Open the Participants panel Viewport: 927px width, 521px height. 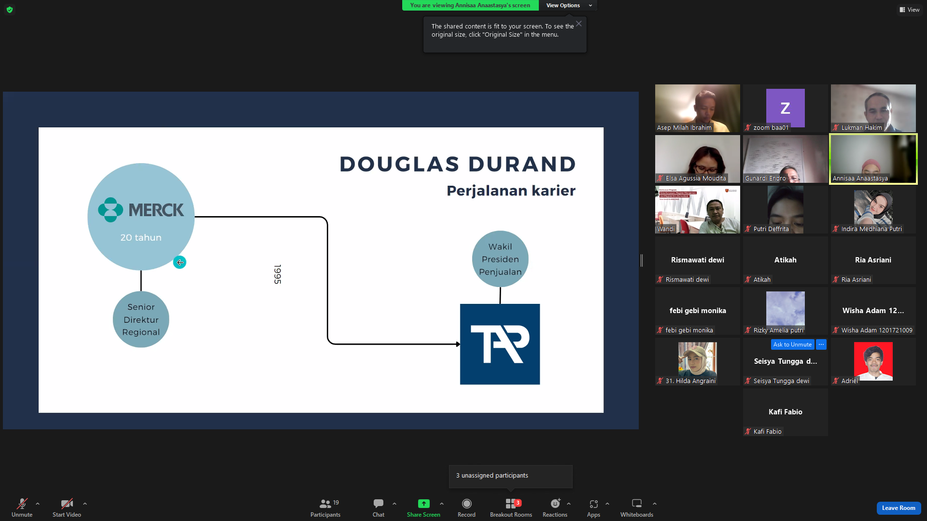[x=325, y=507]
